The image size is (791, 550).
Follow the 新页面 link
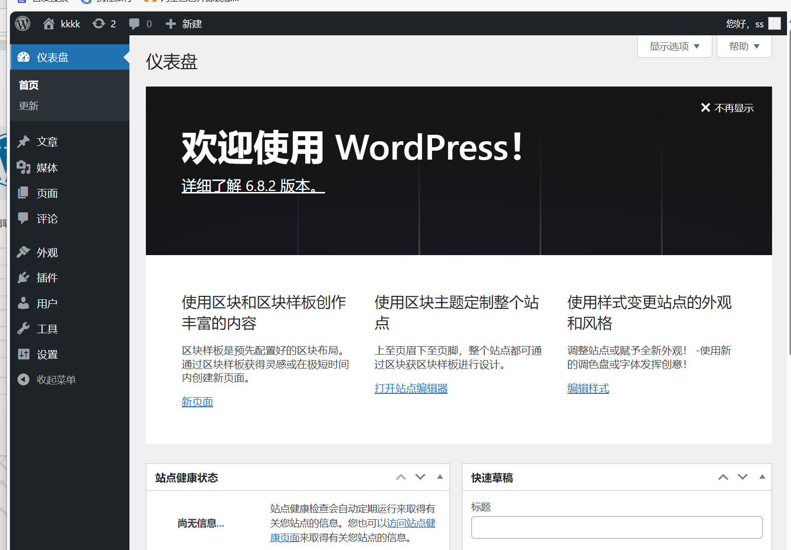tap(197, 402)
